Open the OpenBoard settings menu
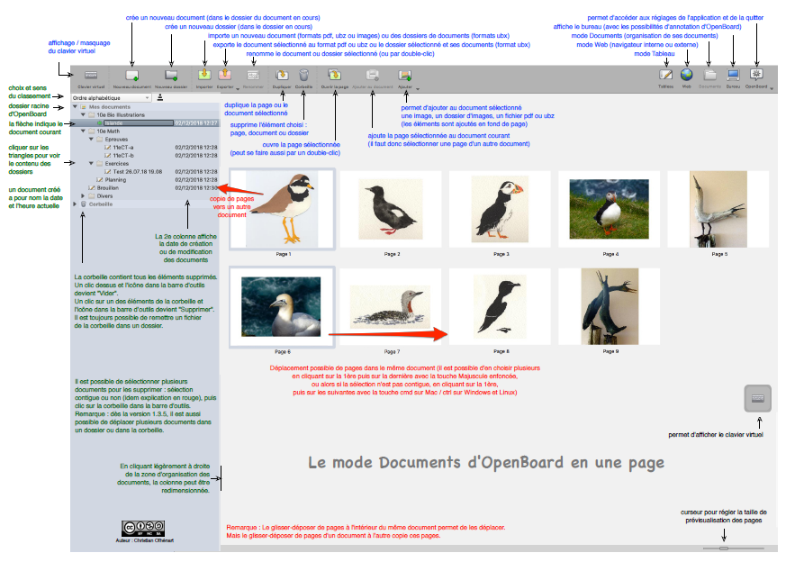Viewport: 795px width, 562px height. pos(757,75)
